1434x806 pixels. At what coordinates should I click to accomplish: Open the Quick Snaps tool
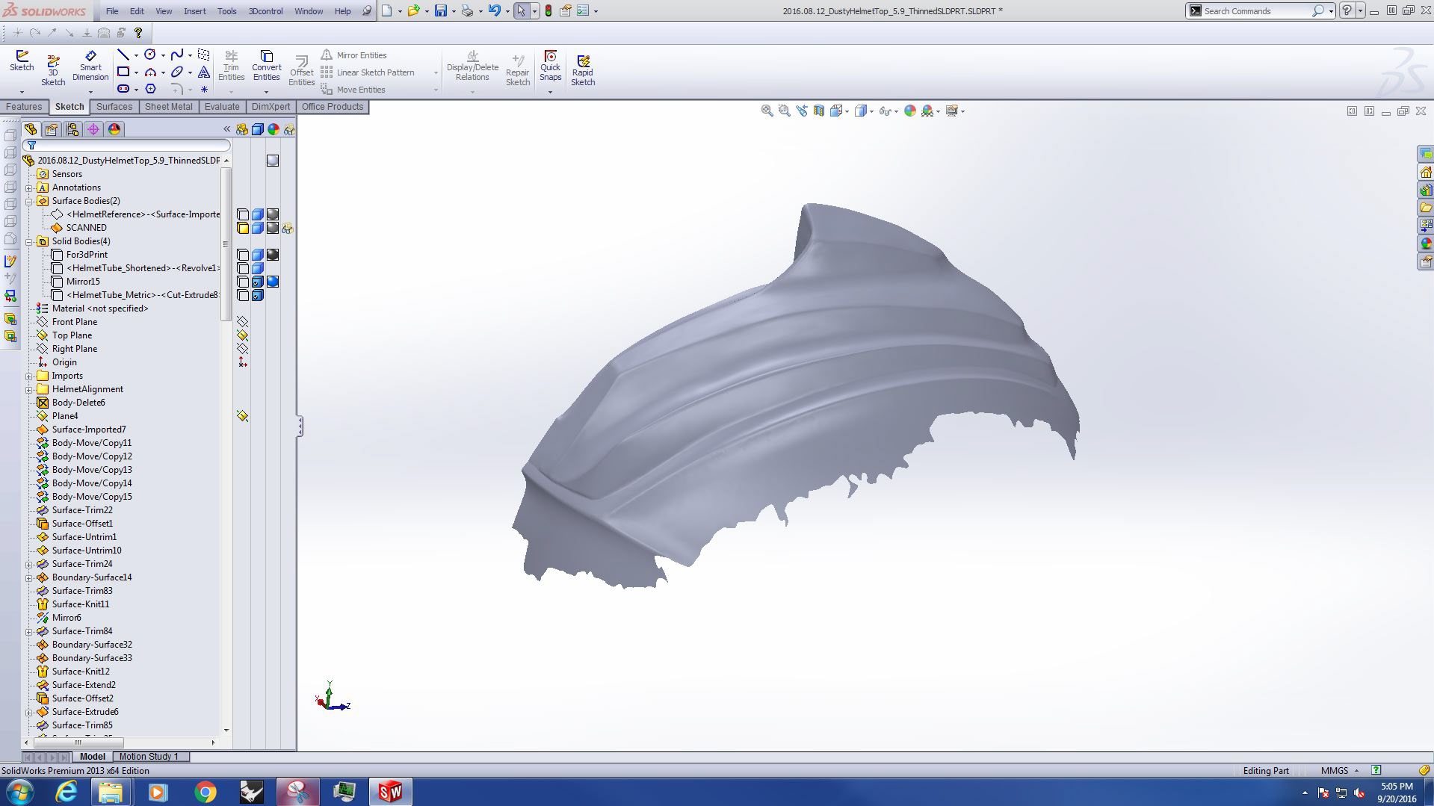550,66
